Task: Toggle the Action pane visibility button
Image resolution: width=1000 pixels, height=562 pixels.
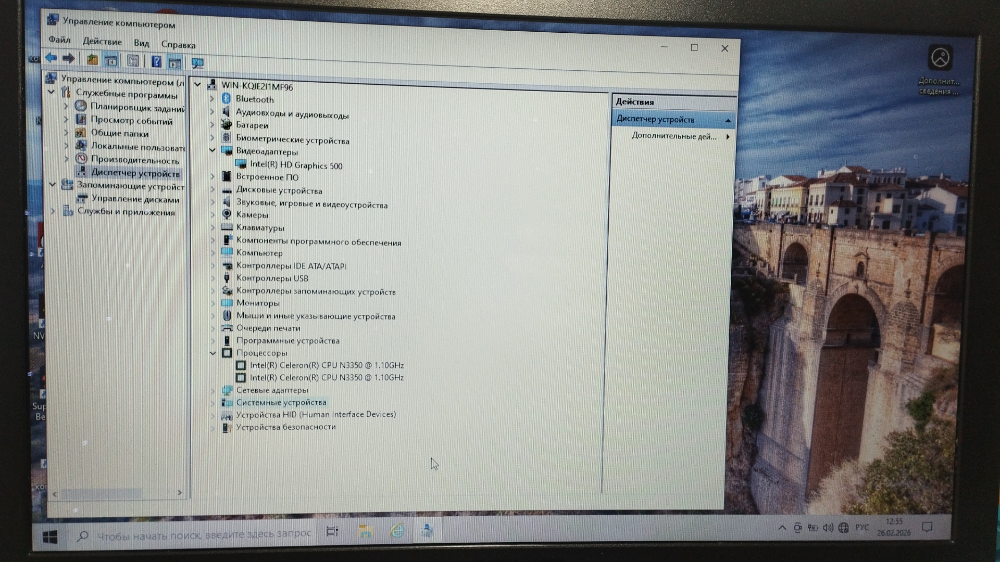Action: pos(175,62)
